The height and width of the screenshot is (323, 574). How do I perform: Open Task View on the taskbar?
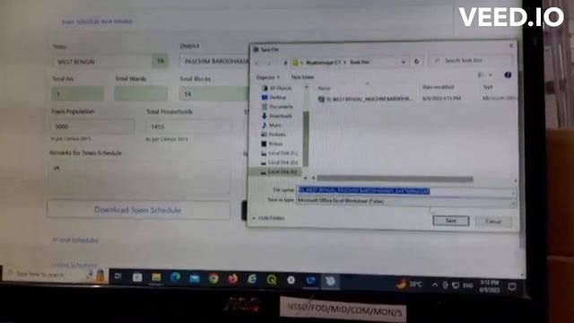click(x=117, y=276)
